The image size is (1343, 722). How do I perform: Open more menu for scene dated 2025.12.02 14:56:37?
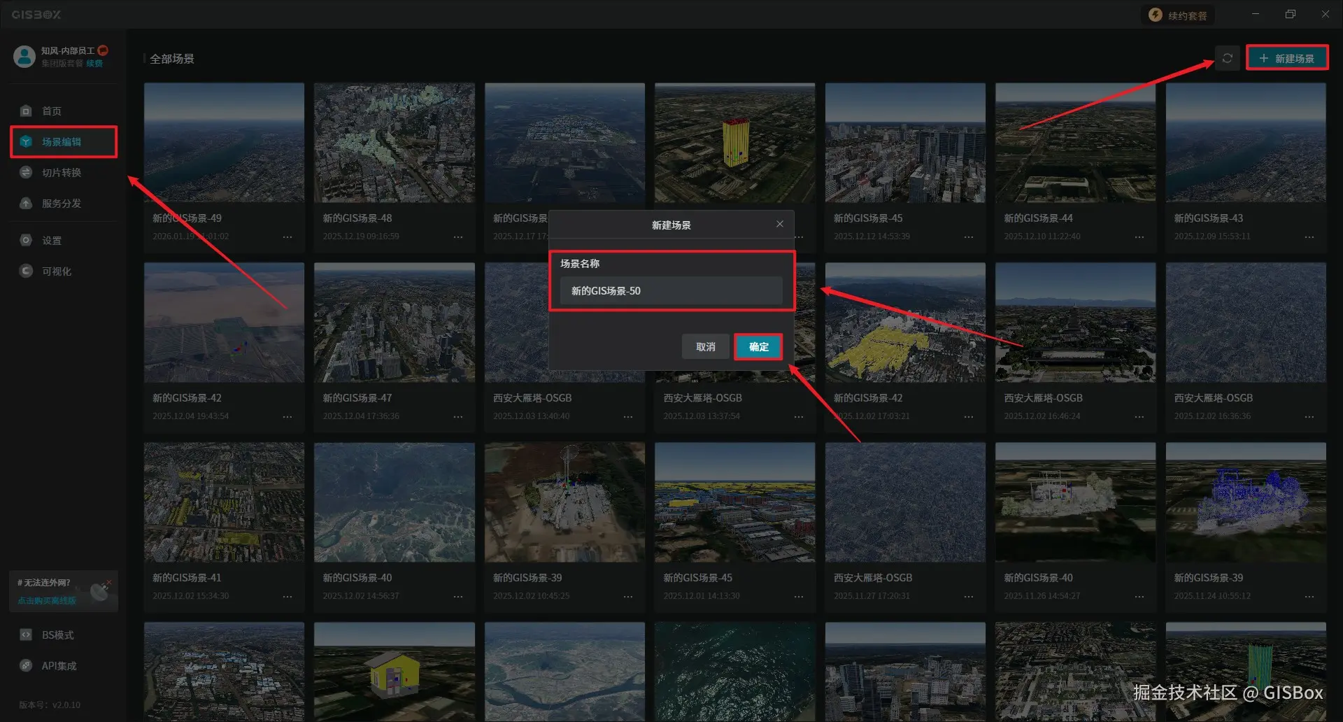458,597
